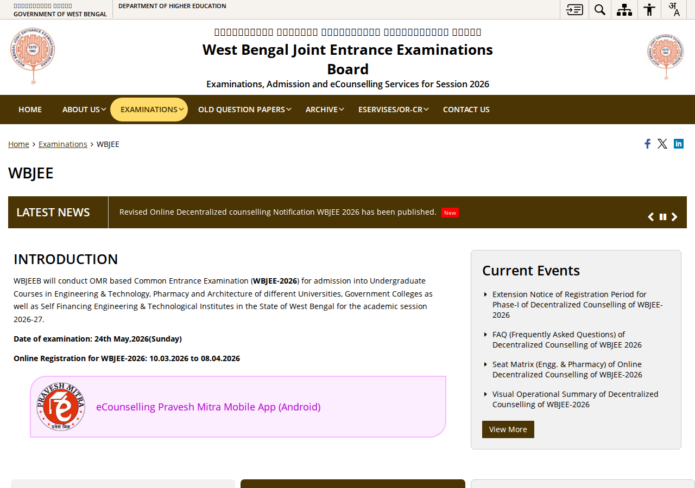Click the WBJEEB logo at left
This screenshot has width=695, height=488.
click(x=33, y=56)
